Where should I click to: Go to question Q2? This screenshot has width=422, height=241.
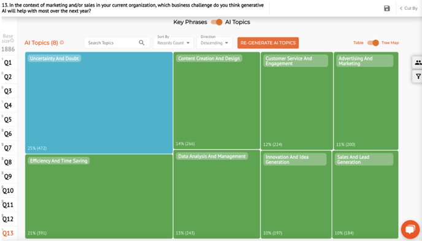point(8,77)
